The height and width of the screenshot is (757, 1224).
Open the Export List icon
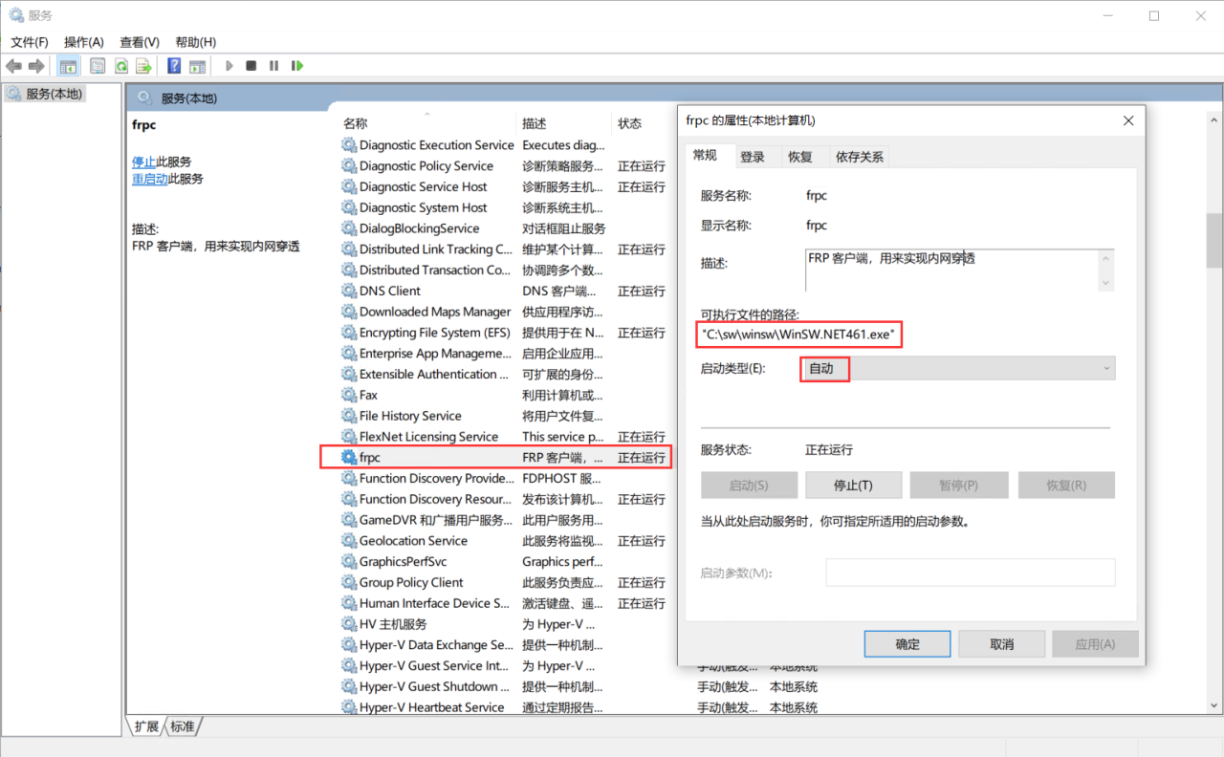142,65
